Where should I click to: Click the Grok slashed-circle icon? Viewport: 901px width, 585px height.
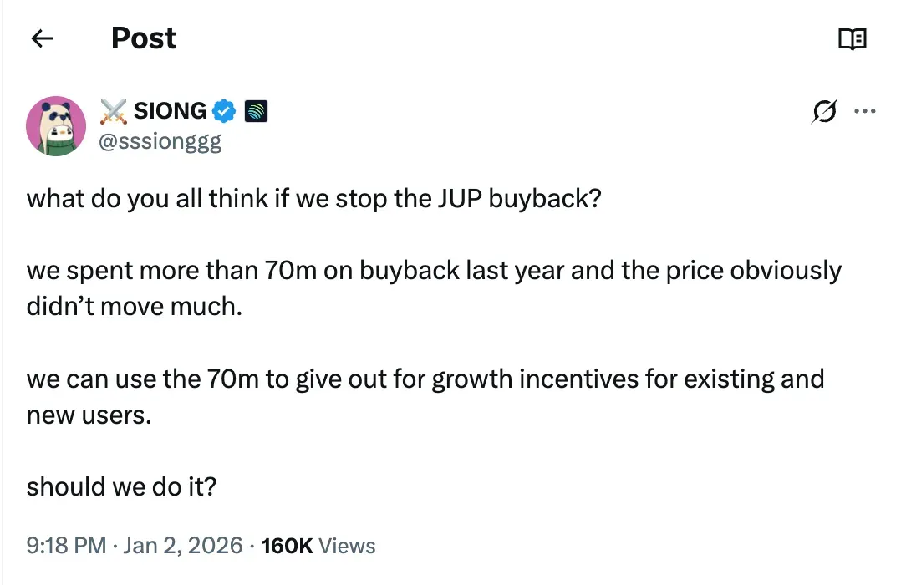tap(823, 111)
